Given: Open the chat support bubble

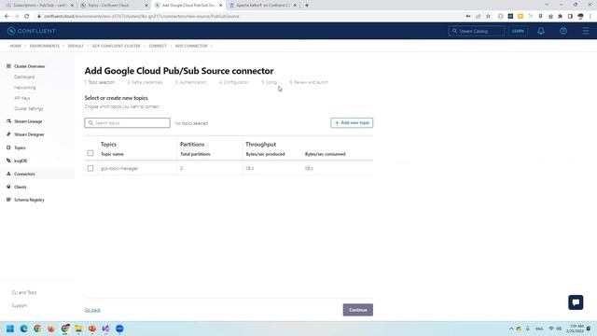Looking at the screenshot, I should (x=576, y=302).
